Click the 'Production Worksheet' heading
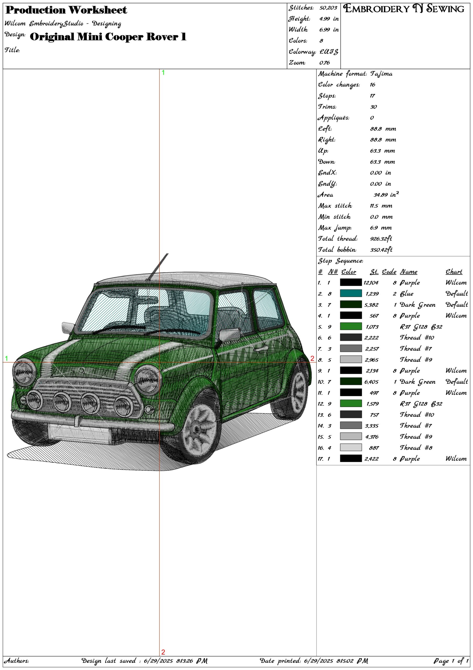 pyautogui.click(x=66, y=10)
